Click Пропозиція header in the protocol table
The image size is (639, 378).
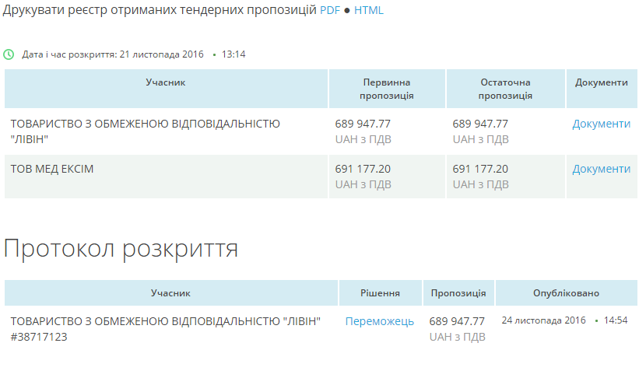tap(458, 293)
